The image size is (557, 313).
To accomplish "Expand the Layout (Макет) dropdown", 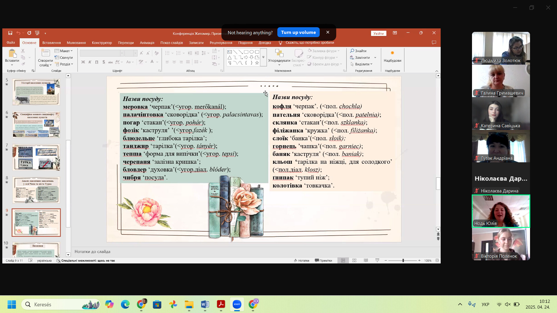I will (64, 51).
